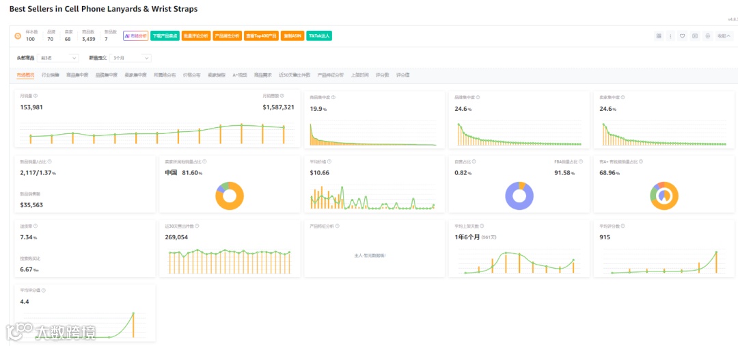Switch to the 卖家集中度 tab

135,75
